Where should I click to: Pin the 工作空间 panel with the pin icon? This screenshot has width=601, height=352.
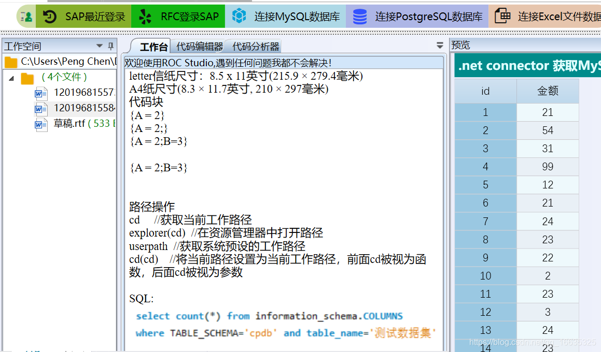click(x=110, y=46)
